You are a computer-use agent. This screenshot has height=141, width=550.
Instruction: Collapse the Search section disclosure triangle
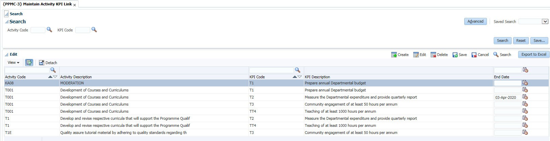click(x=7, y=22)
